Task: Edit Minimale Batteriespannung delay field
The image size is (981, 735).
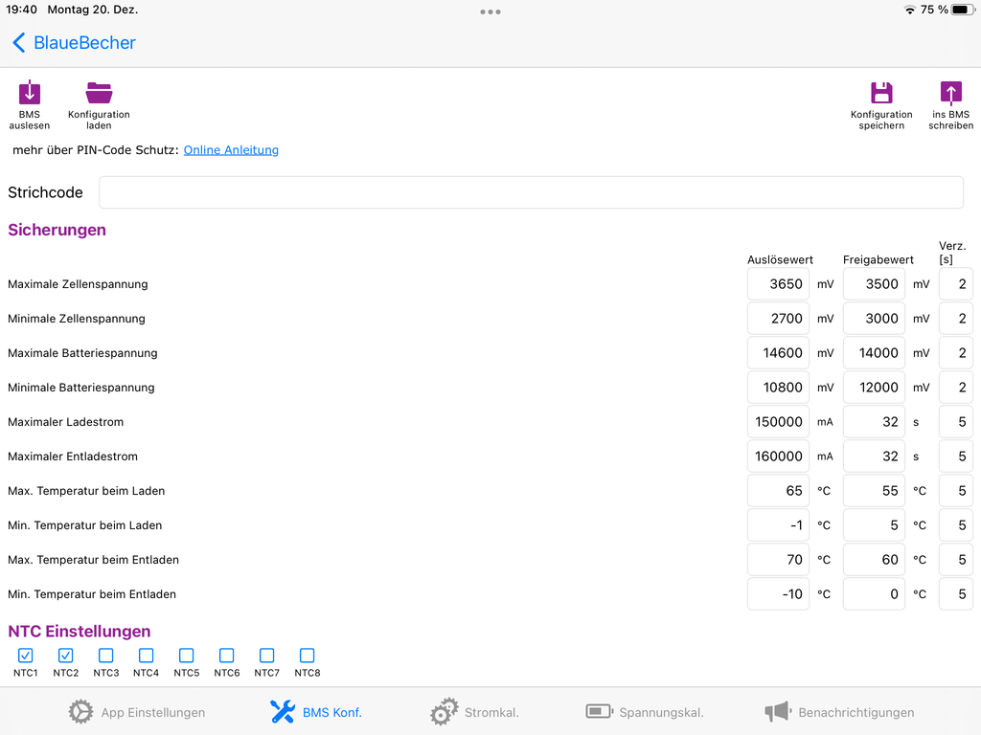Action: coord(956,388)
